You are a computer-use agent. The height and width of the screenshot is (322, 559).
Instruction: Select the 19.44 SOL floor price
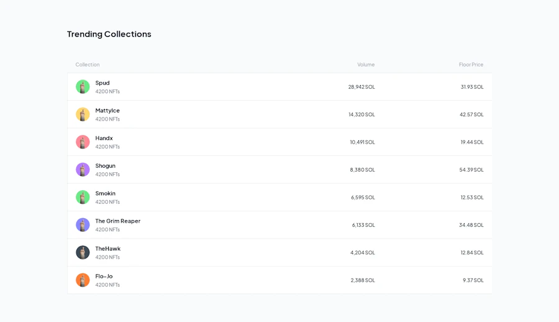(x=472, y=142)
